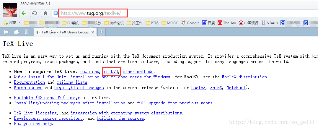This screenshot has height=128, width=318.
Task: Open the The Jav bookmark
Action: [227, 23]
